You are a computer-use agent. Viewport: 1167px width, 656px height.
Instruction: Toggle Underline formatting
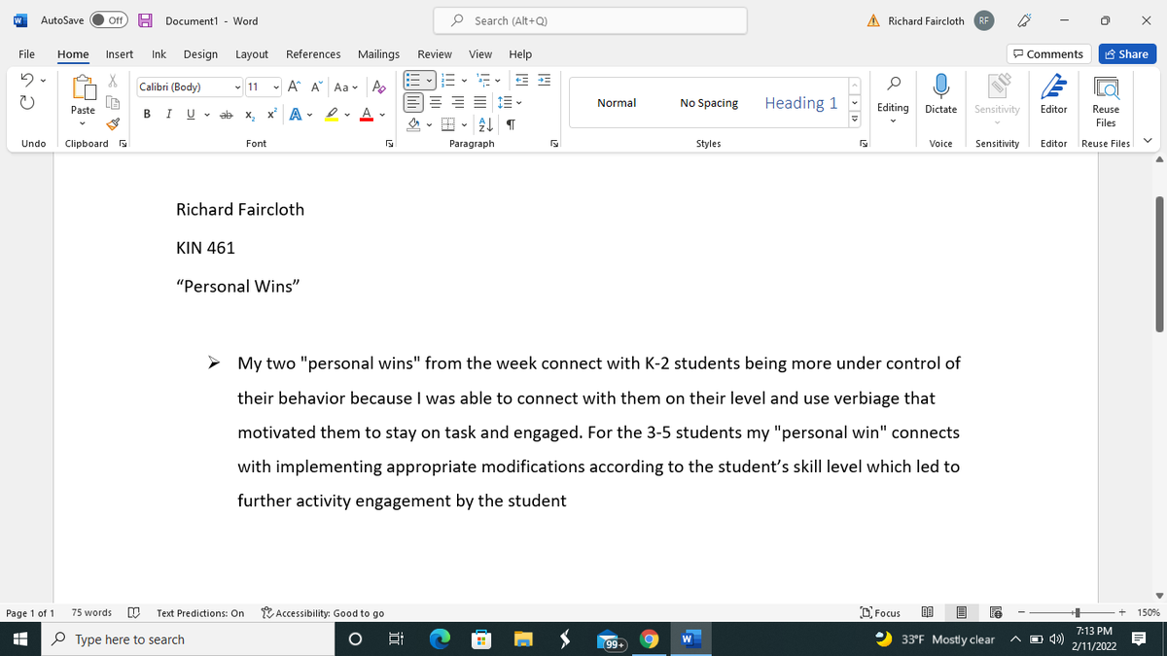pyautogui.click(x=190, y=116)
